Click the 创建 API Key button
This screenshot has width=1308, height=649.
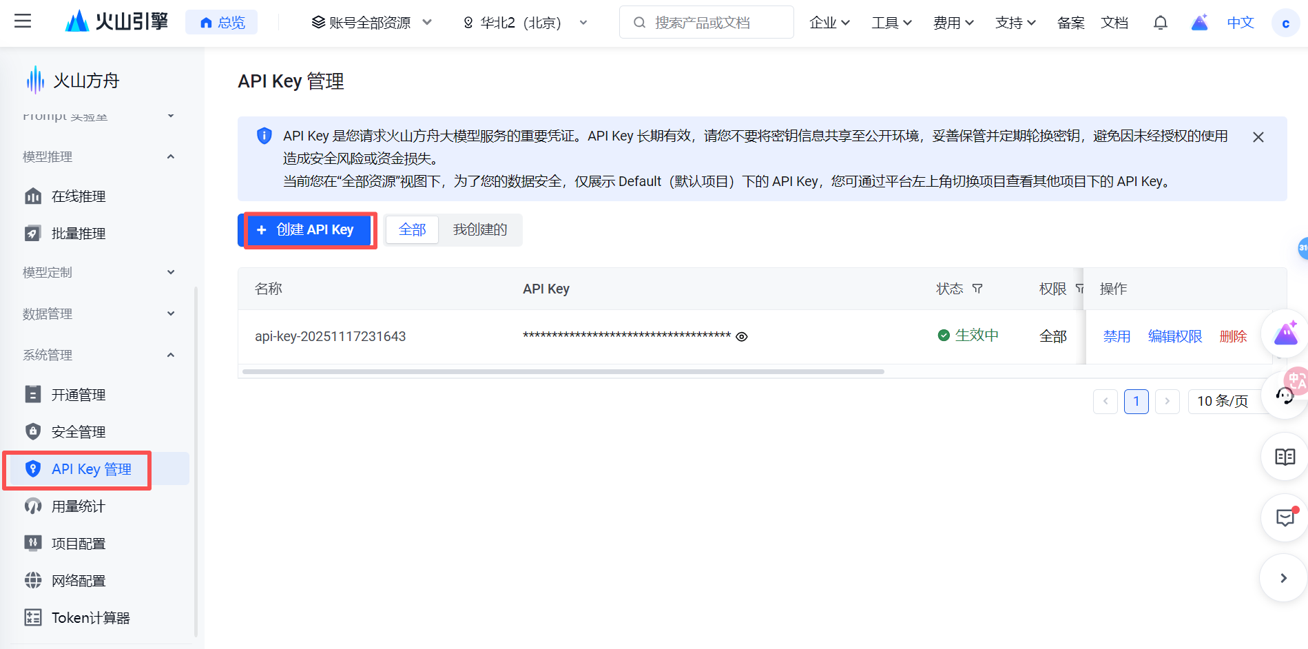pyautogui.click(x=307, y=230)
